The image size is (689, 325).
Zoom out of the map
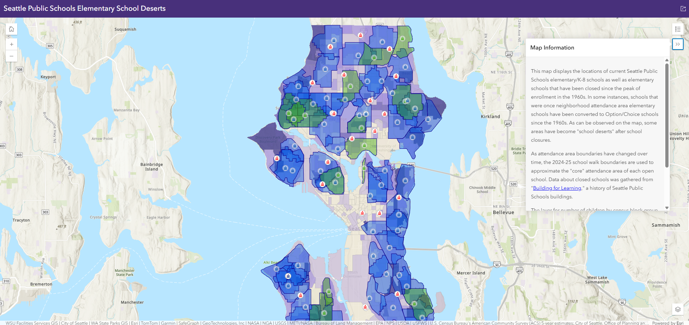(11, 56)
